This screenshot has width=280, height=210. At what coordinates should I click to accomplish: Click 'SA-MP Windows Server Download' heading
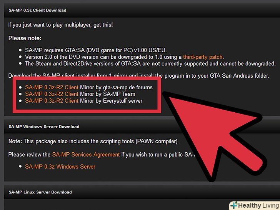pyautogui.click(x=44, y=127)
